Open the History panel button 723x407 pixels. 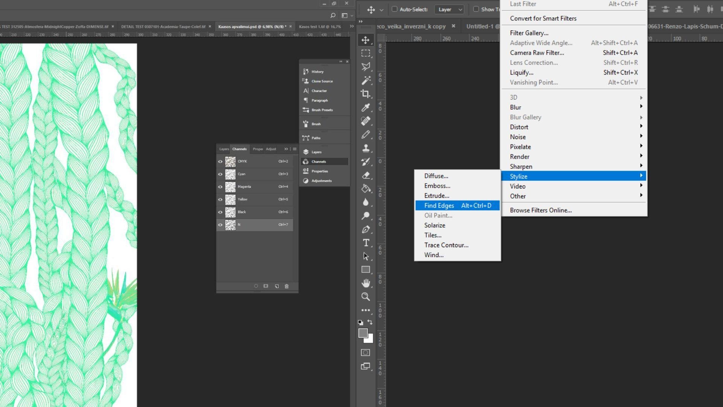click(x=317, y=72)
